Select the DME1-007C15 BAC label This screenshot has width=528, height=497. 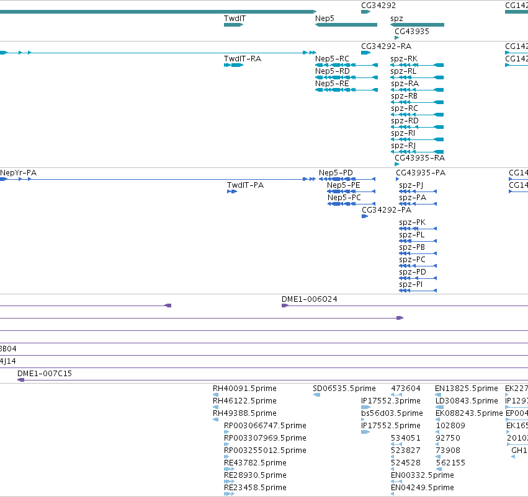pos(45,373)
